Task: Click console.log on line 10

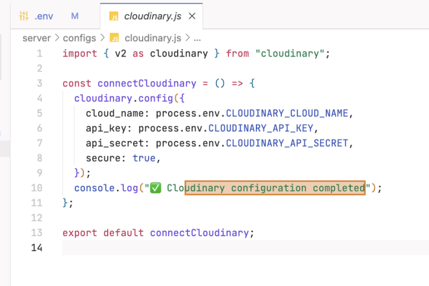Action: point(106,188)
